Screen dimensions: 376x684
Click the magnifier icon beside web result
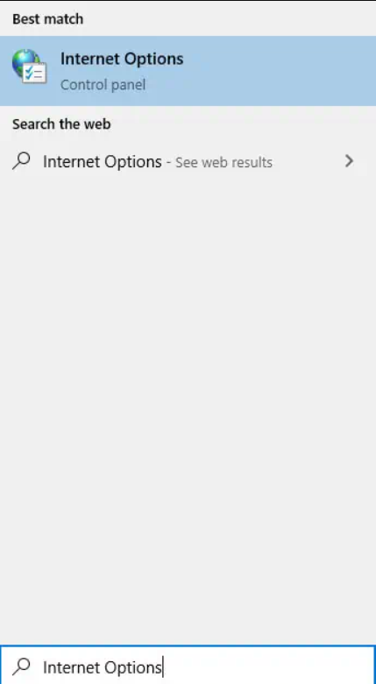[21, 161]
